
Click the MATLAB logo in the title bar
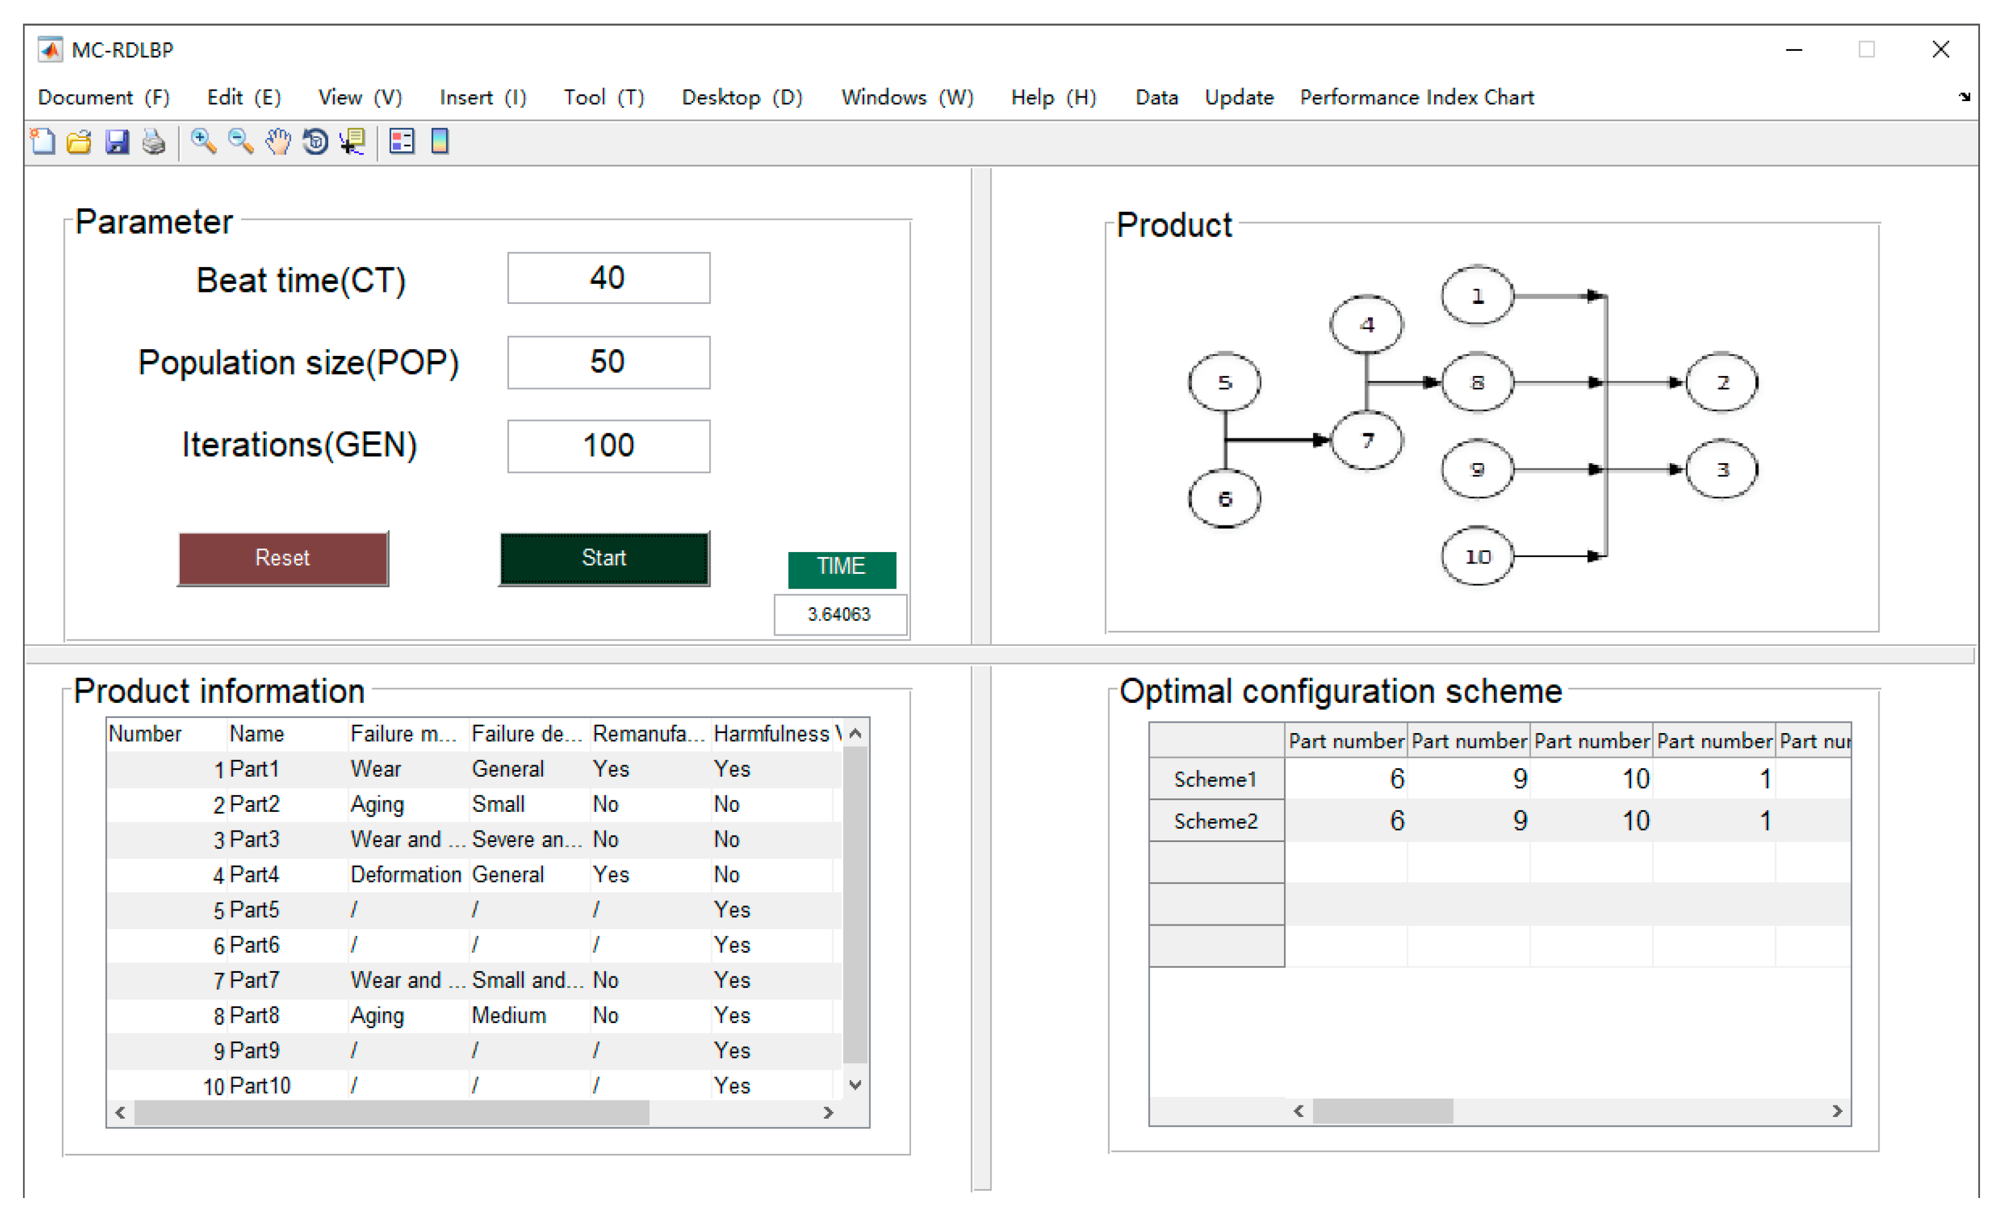(50, 50)
